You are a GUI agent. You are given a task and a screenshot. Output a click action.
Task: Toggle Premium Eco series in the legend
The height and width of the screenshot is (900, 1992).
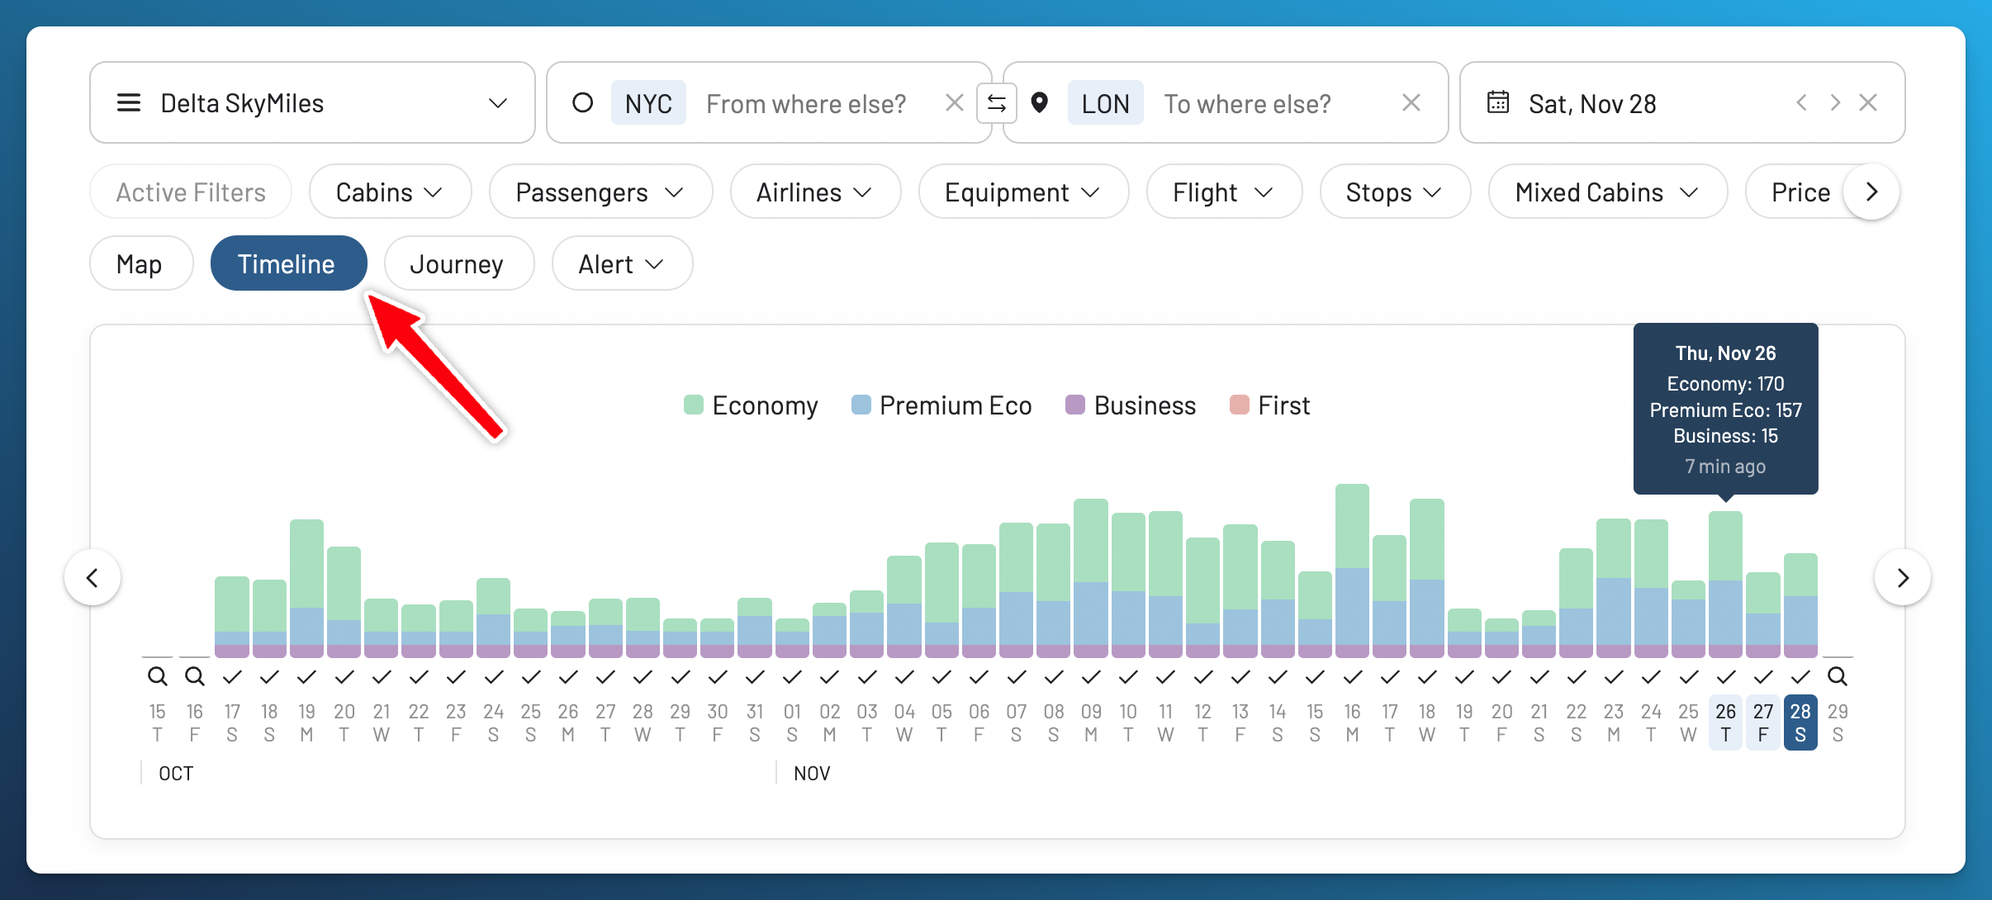pyautogui.click(x=941, y=405)
